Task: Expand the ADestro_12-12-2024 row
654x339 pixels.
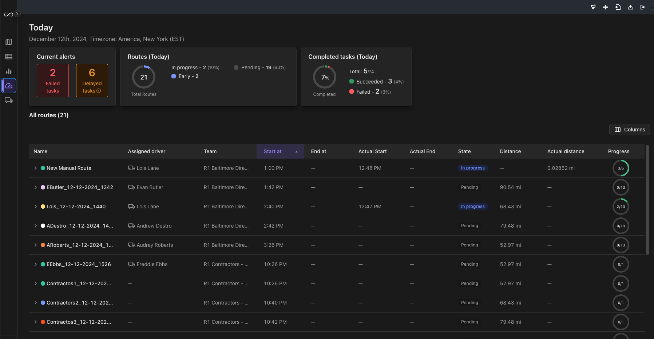Action: [35, 226]
